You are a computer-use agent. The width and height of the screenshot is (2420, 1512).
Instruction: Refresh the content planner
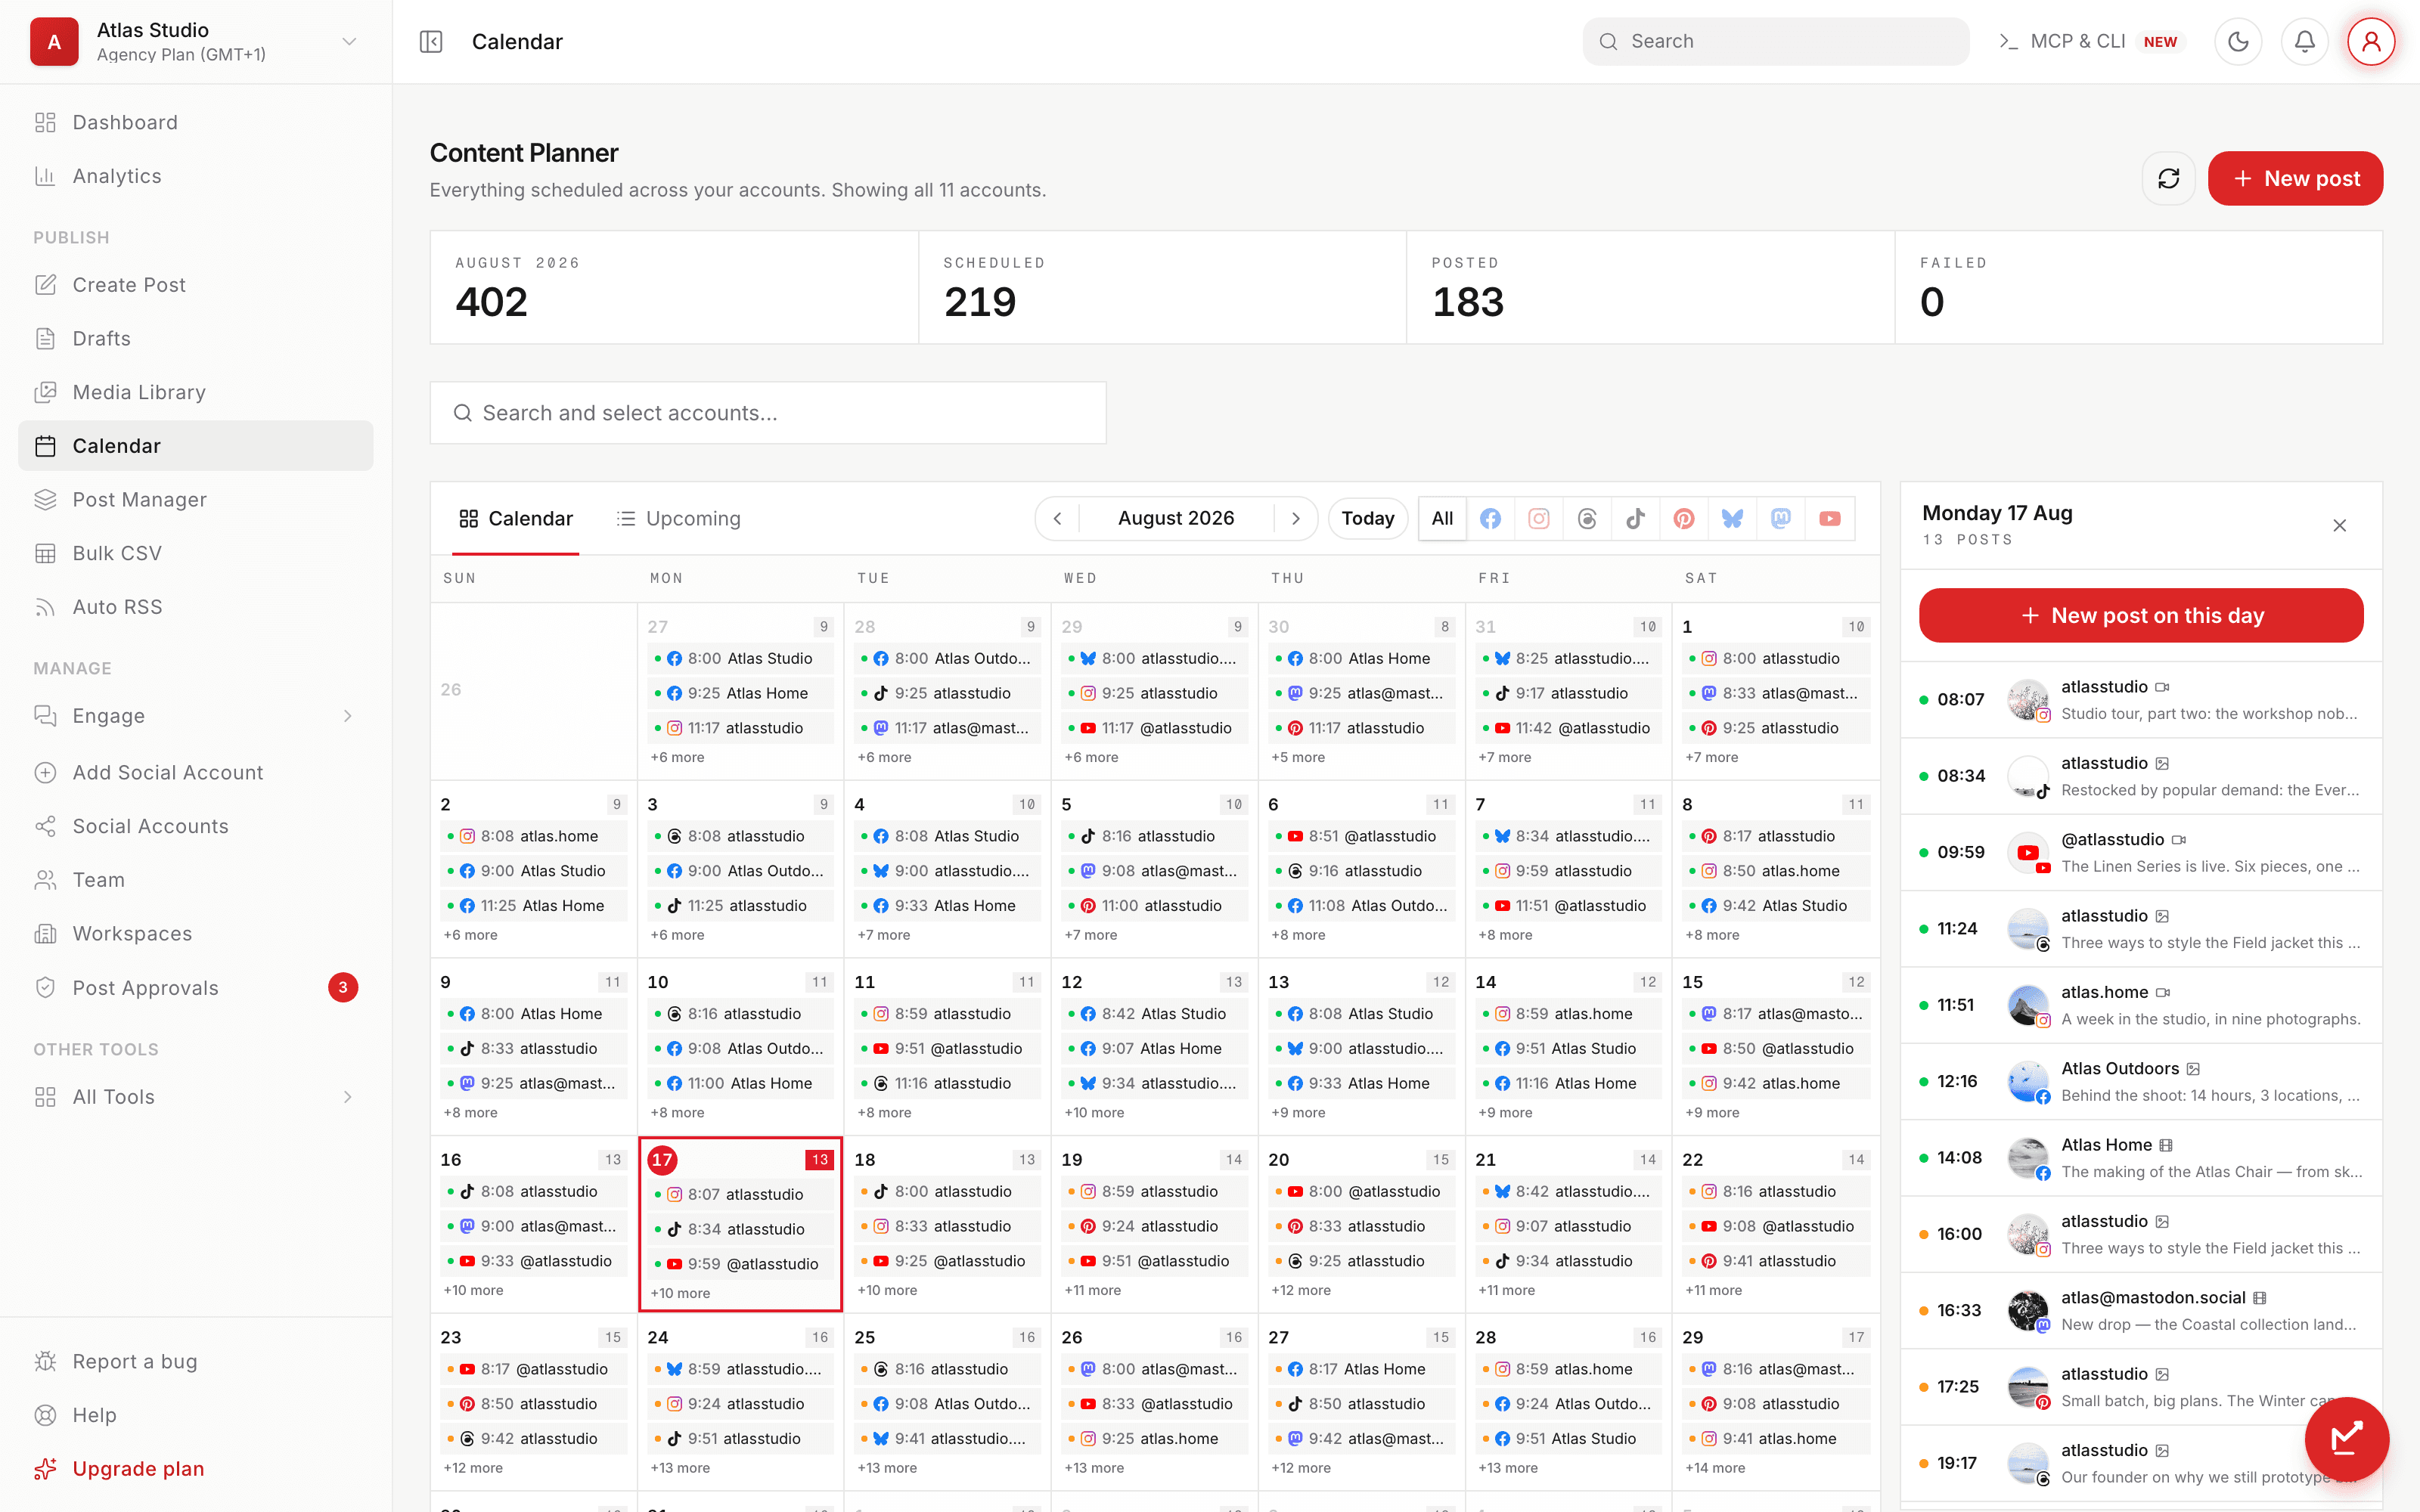[x=2168, y=178]
